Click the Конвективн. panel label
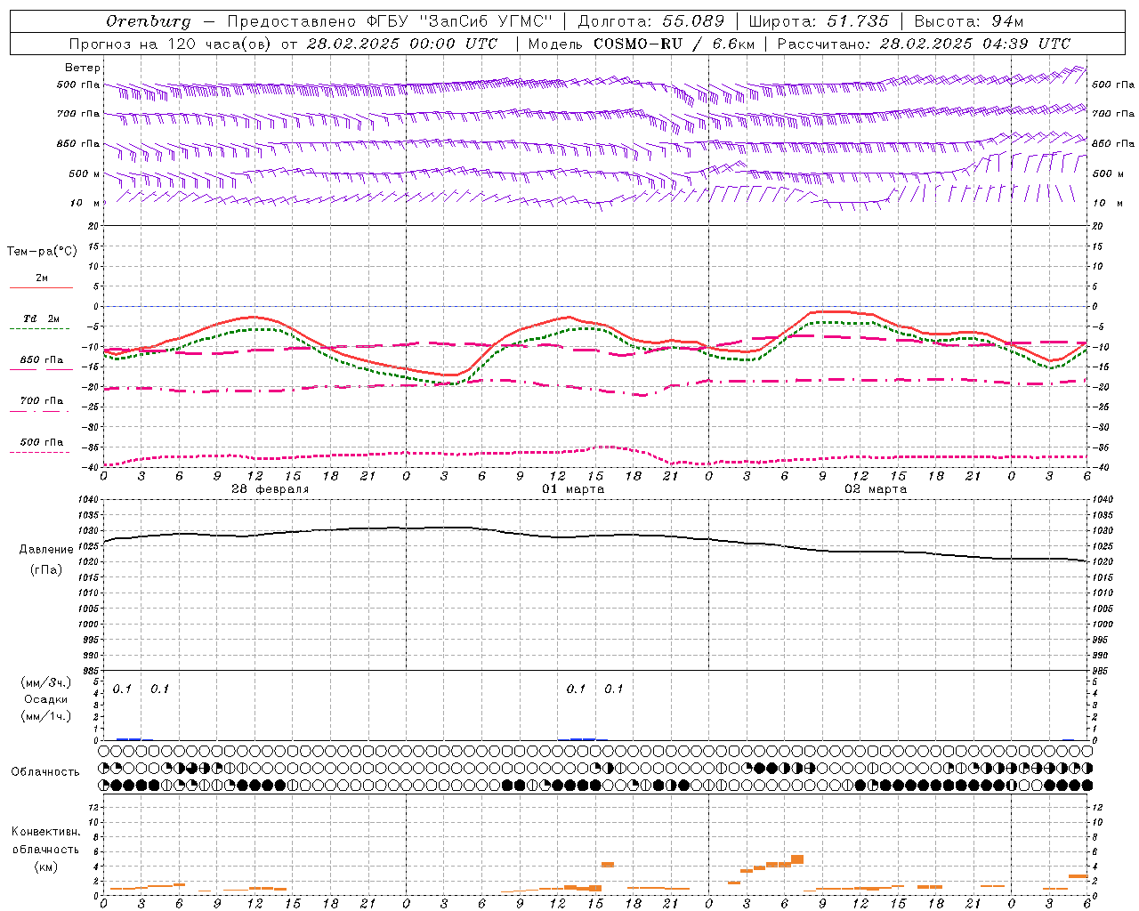Screen dimensions: 1139x911 point(45,832)
